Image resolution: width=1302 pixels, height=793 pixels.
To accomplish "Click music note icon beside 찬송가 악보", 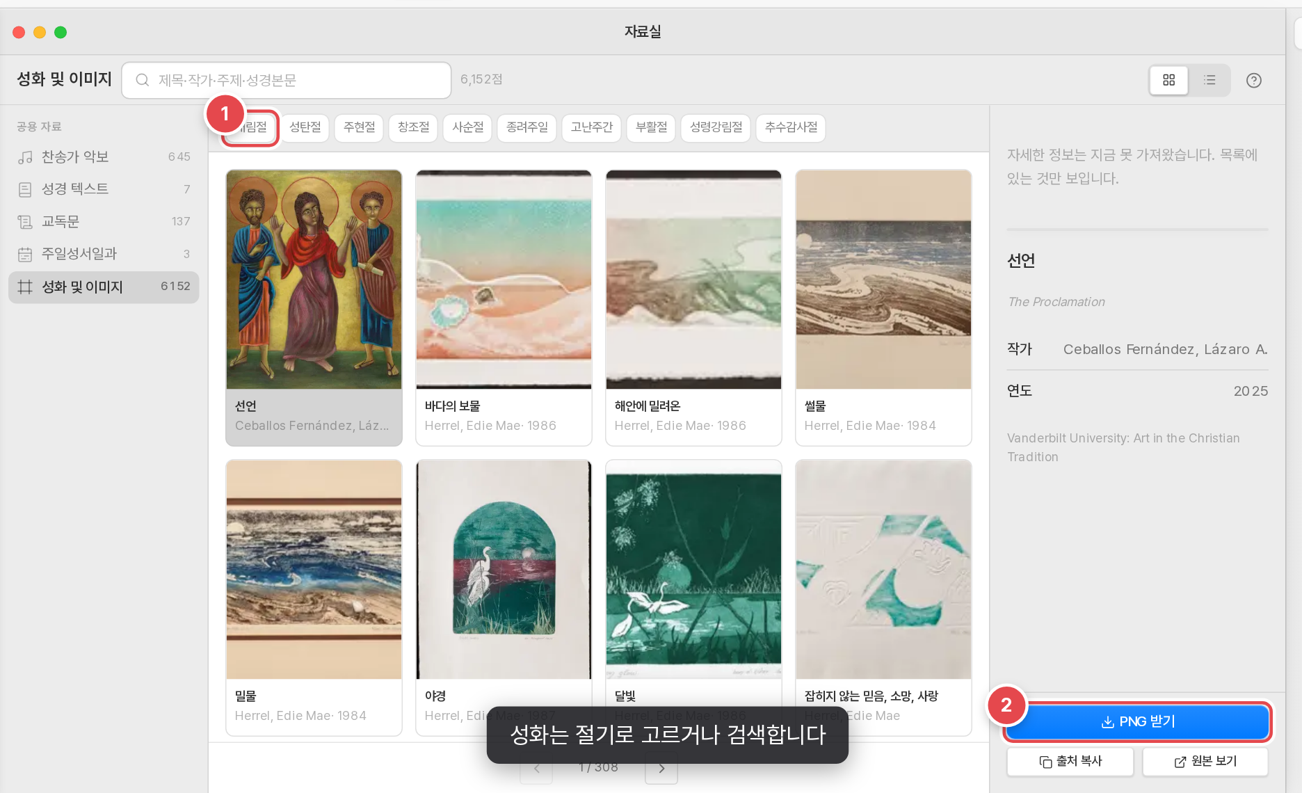I will (x=25, y=157).
